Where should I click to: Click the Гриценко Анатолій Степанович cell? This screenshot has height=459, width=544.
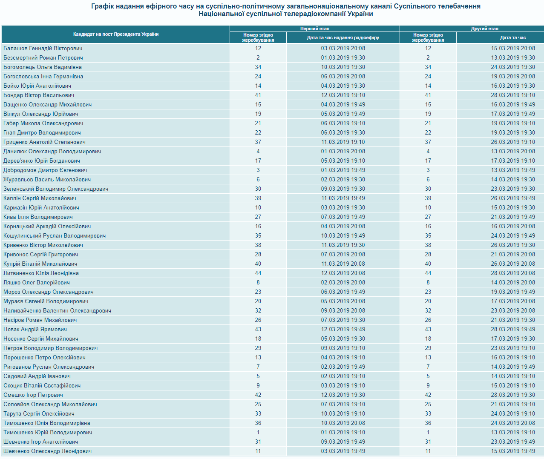coord(45,142)
